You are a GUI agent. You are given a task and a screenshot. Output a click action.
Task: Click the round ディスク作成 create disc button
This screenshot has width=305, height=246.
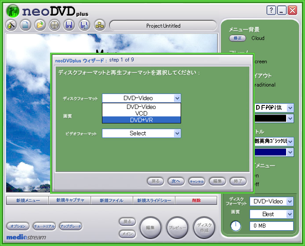click(x=204, y=228)
